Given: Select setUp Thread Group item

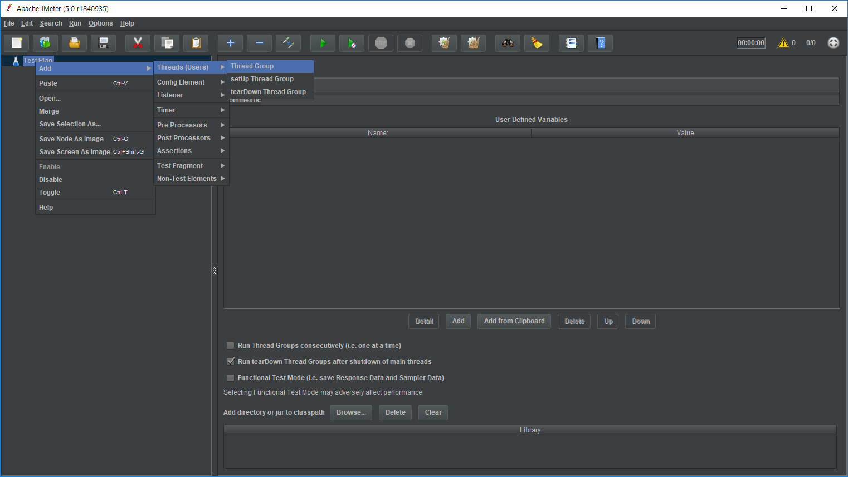Looking at the screenshot, I should [270, 79].
